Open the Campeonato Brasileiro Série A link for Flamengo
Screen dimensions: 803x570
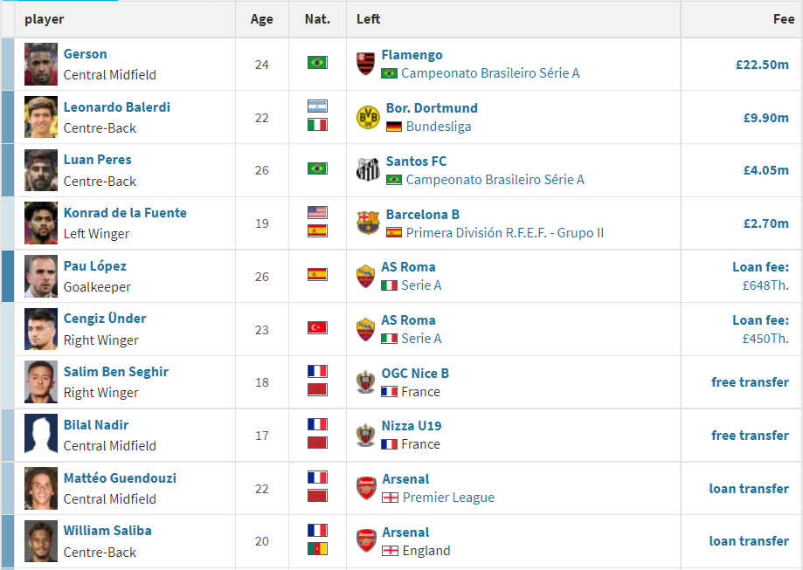click(x=490, y=73)
